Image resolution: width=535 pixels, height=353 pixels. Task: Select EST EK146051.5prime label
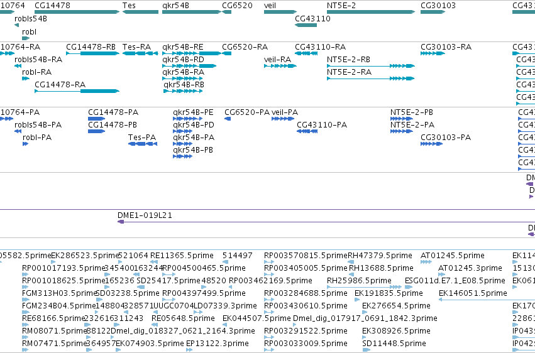click(473, 293)
